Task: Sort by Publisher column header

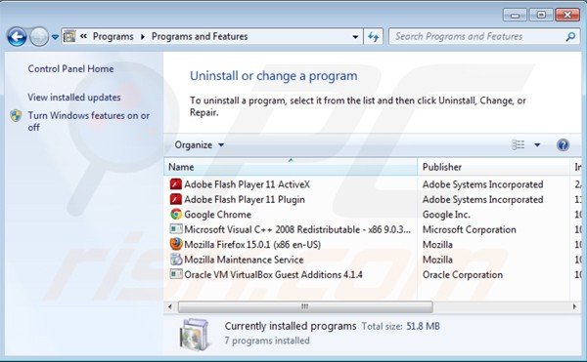Action: tap(494, 167)
